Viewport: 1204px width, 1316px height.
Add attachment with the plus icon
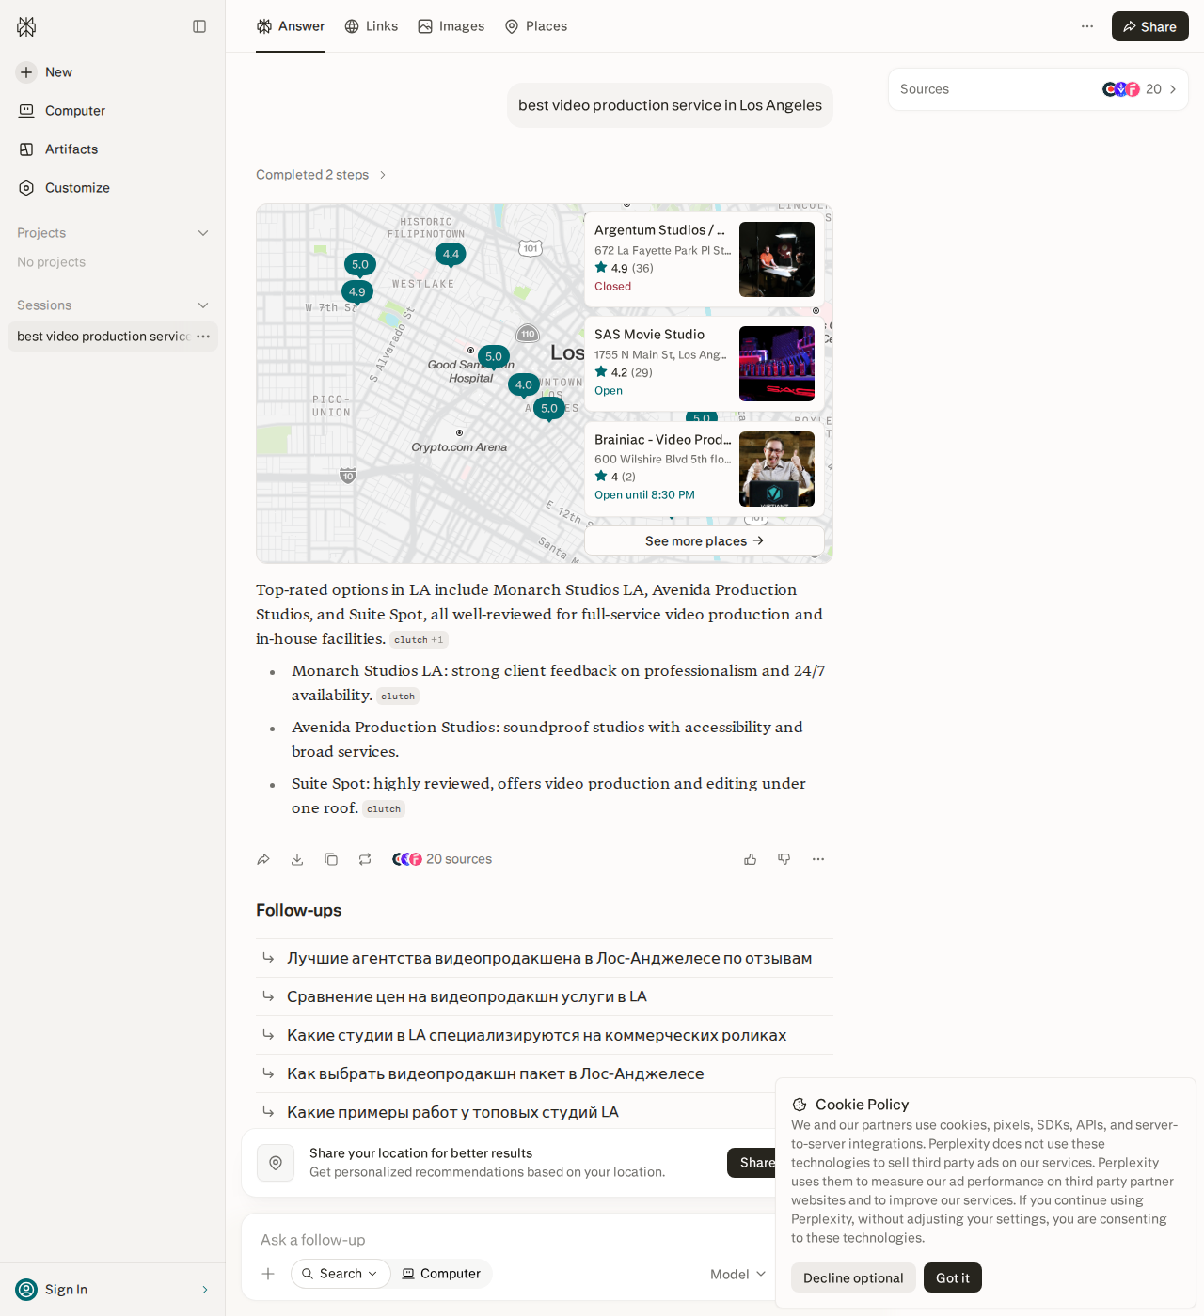tap(268, 1274)
